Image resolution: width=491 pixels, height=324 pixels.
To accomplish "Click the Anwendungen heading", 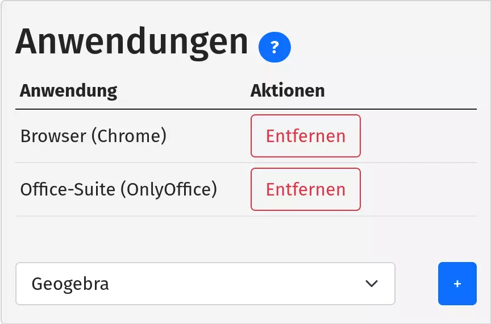I will (131, 41).
